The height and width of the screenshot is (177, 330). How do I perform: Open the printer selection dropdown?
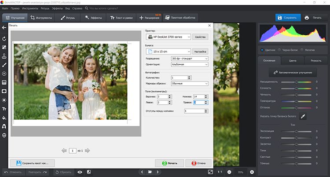168,37
